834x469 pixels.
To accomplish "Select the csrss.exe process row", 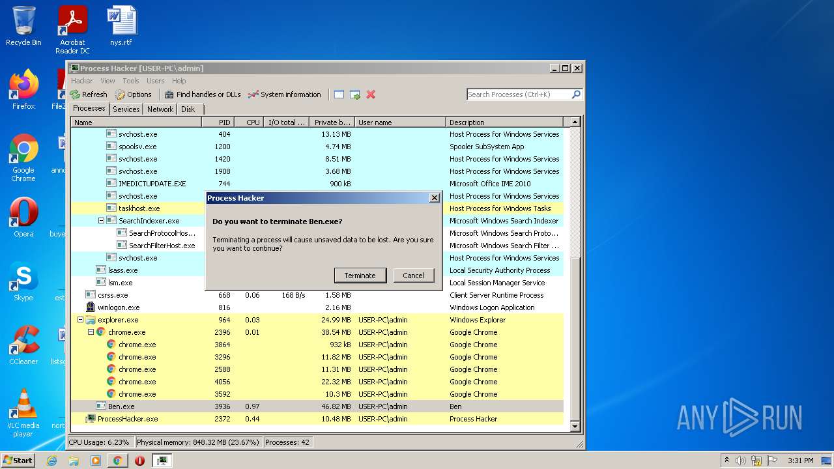I will [317, 295].
